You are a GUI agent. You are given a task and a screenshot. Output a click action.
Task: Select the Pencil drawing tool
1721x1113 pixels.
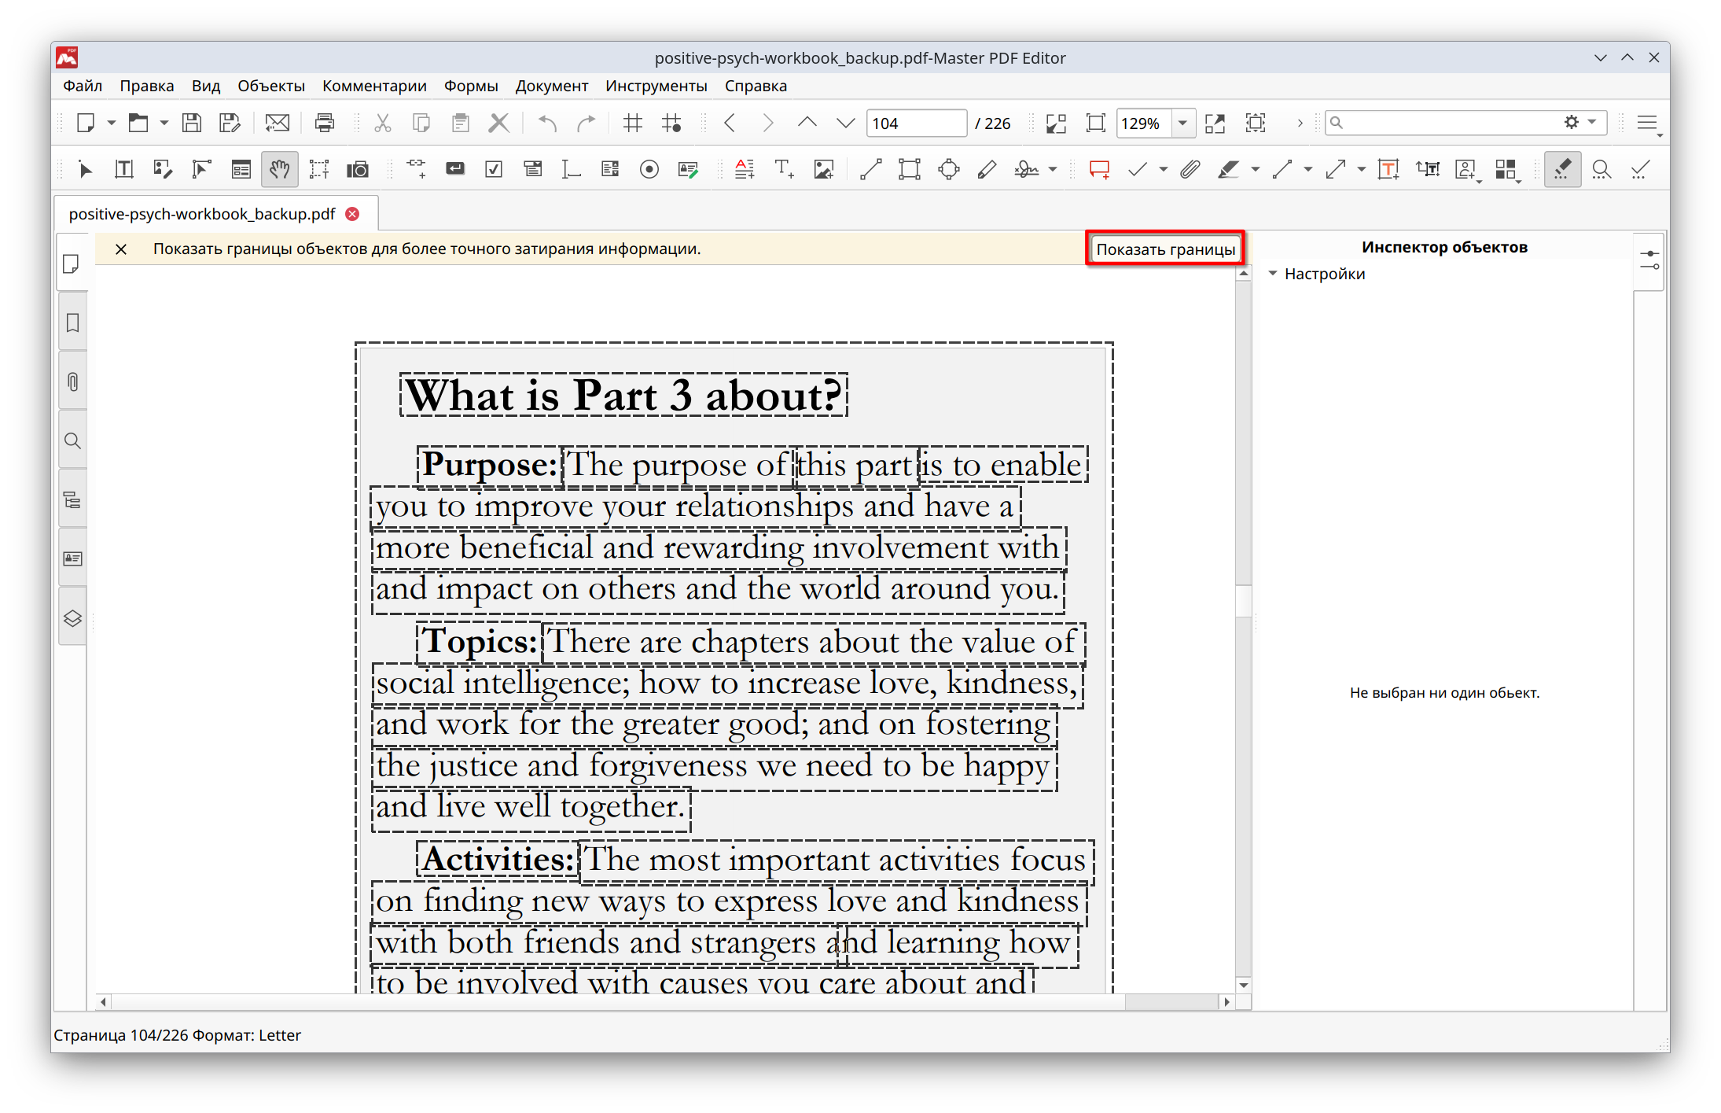pyautogui.click(x=987, y=169)
